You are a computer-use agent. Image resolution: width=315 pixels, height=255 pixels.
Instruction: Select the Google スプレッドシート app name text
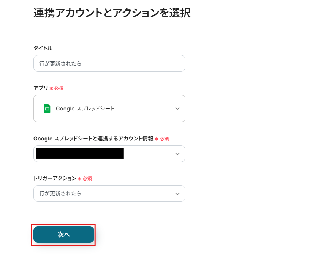pos(85,109)
